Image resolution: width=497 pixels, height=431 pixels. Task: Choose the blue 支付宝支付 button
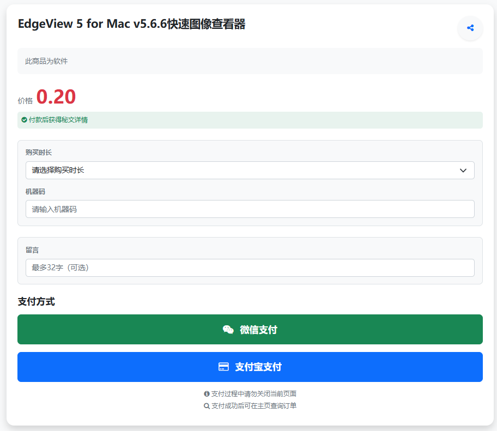pyautogui.click(x=250, y=367)
